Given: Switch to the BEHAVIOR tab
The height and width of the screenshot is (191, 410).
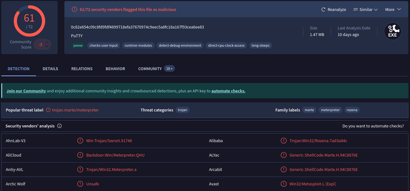Looking at the screenshot, I should click(x=115, y=69).
